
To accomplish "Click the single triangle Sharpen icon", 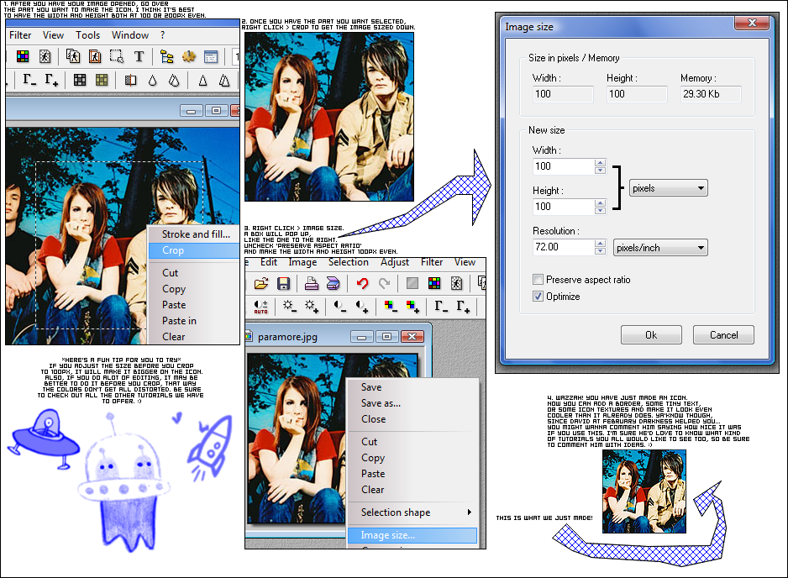I will click(x=203, y=81).
